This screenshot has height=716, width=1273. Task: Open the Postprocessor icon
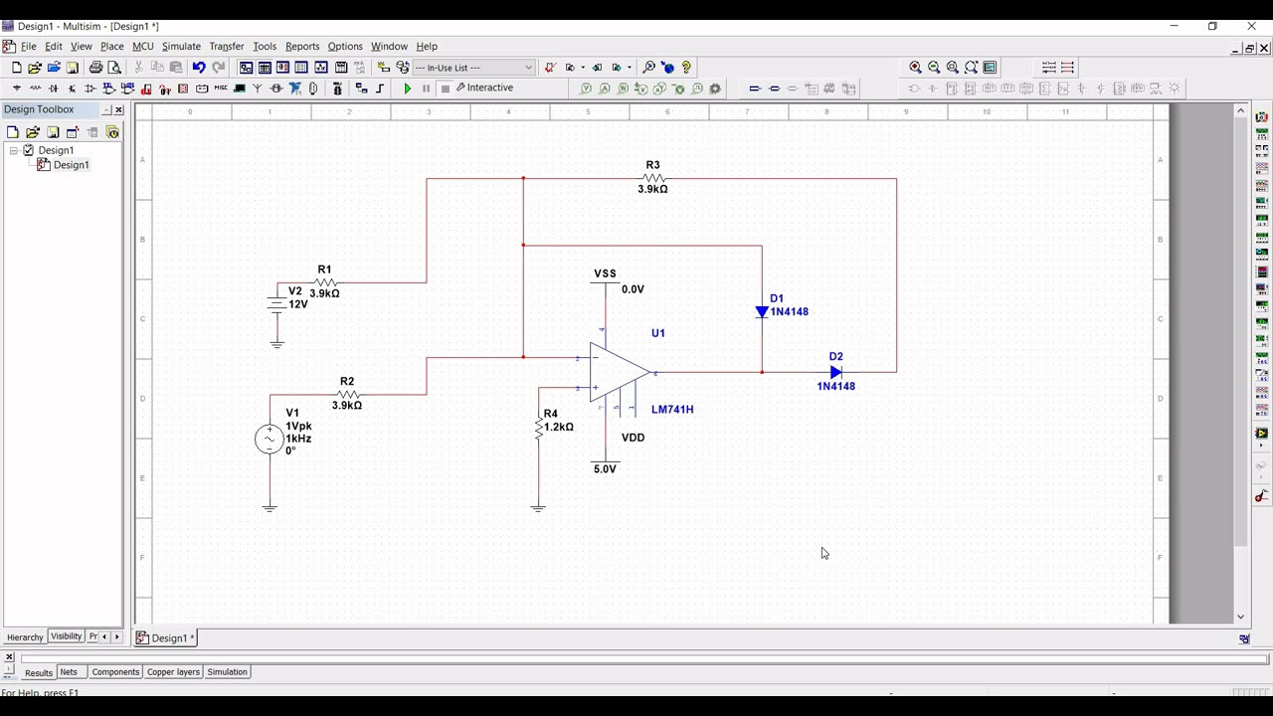pos(341,68)
